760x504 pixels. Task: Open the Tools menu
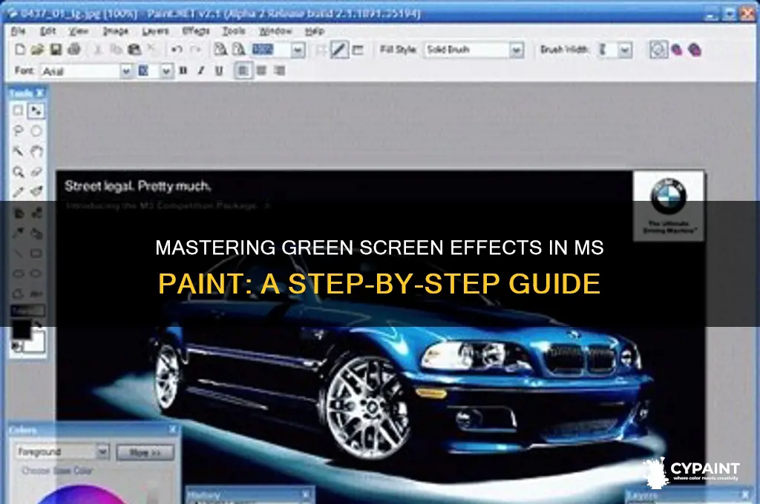234,31
